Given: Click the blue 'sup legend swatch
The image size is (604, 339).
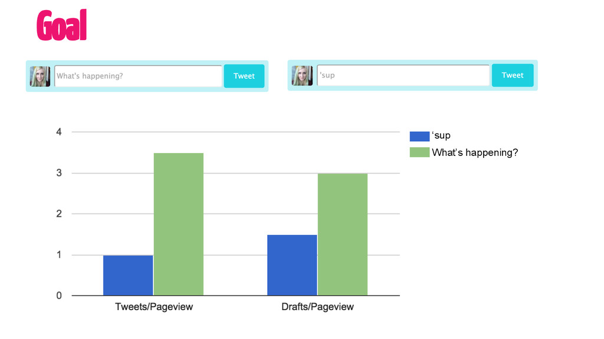Looking at the screenshot, I should [419, 136].
